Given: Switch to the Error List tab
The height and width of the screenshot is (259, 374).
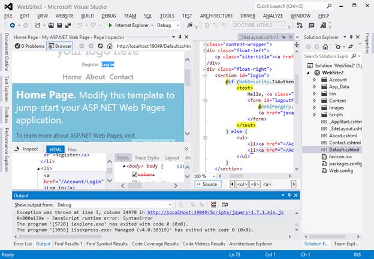Looking at the screenshot, I should pyautogui.click(x=23, y=244).
